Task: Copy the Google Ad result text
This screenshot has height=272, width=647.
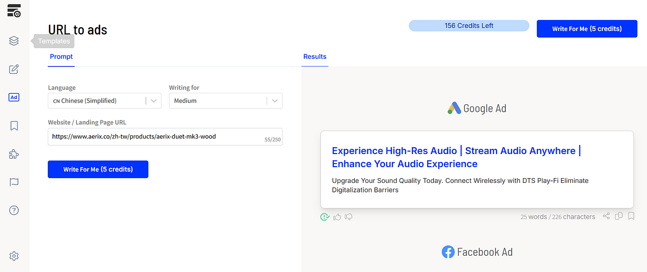Action: (x=619, y=216)
